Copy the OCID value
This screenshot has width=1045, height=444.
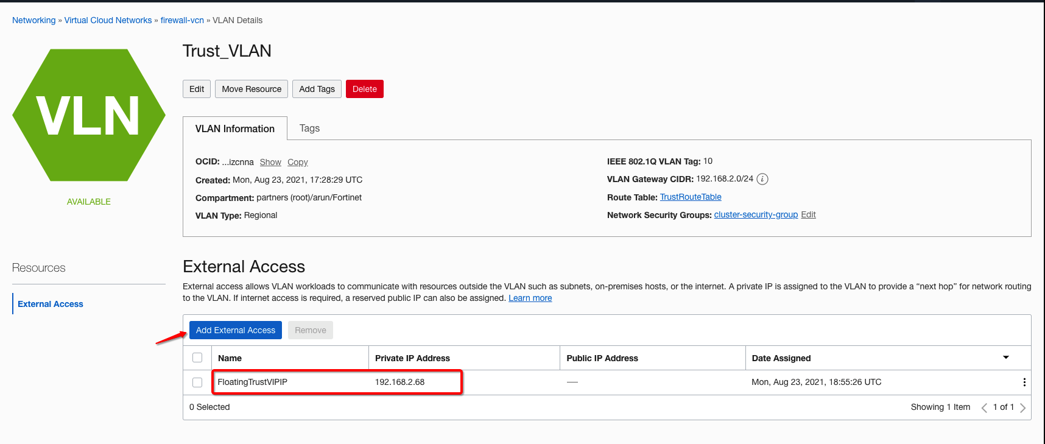298,162
